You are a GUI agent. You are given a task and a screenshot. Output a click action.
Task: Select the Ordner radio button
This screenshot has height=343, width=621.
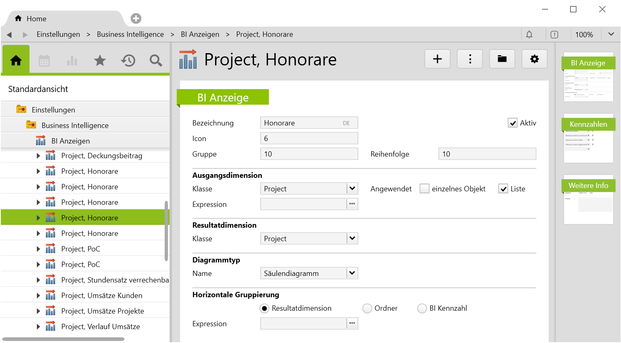click(367, 308)
